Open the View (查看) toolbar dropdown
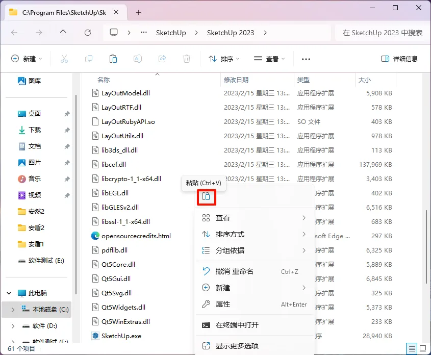 269,59
